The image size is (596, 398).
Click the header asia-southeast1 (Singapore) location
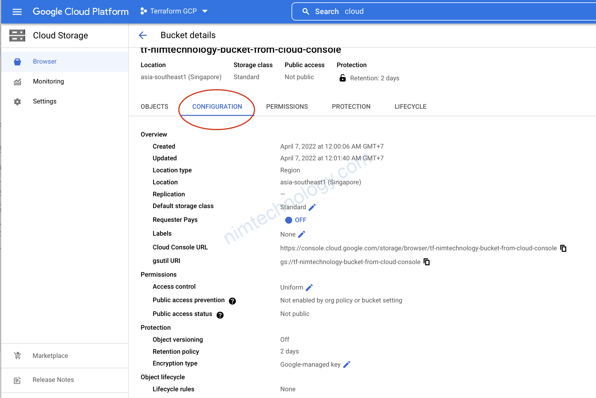(x=181, y=77)
